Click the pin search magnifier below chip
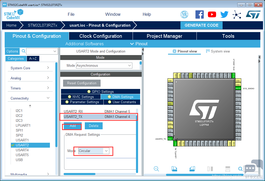The width and height of the screenshot is (265, 181). [240, 169]
